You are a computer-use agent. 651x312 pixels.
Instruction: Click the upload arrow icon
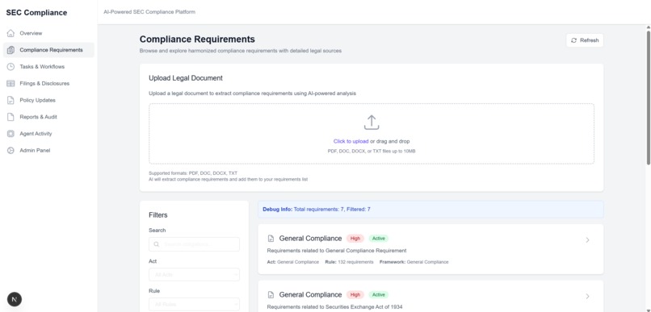pos(372,123)
